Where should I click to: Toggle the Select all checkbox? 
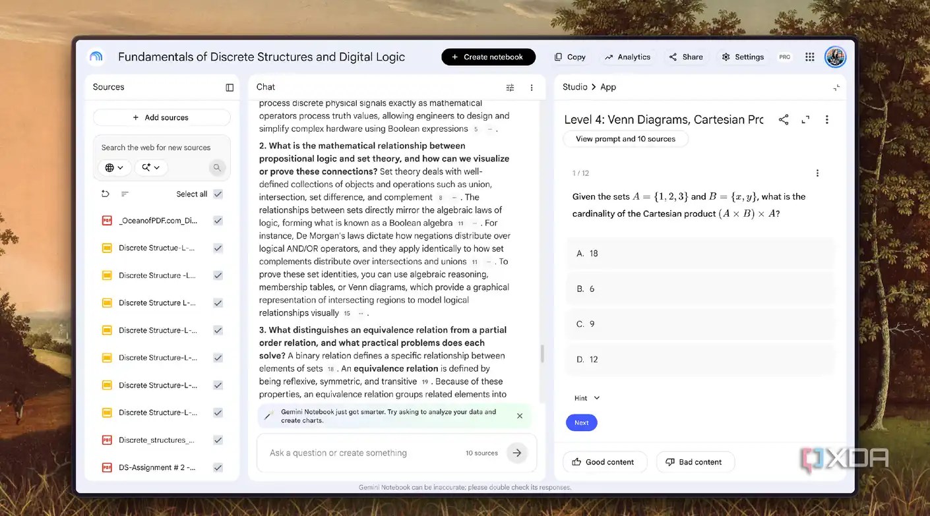tap(218, 194)
